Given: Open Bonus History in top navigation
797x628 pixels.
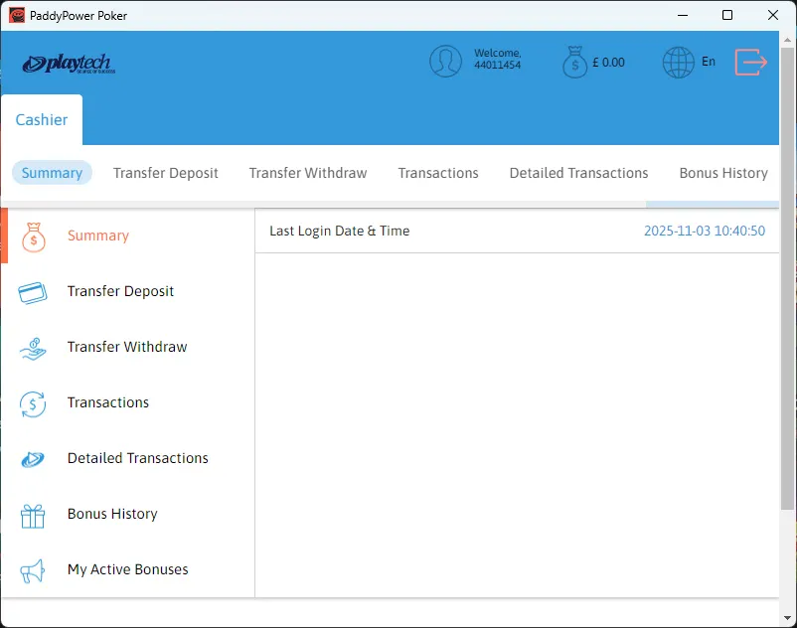Looking at the screenshot, I should click(x=722, y=173).
